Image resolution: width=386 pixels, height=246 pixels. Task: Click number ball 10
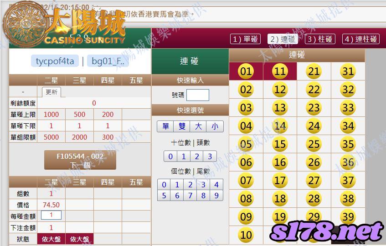(x=246, y=235)
